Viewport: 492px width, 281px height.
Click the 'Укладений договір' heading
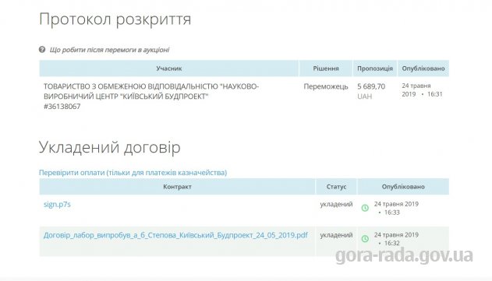click(110, 147)
